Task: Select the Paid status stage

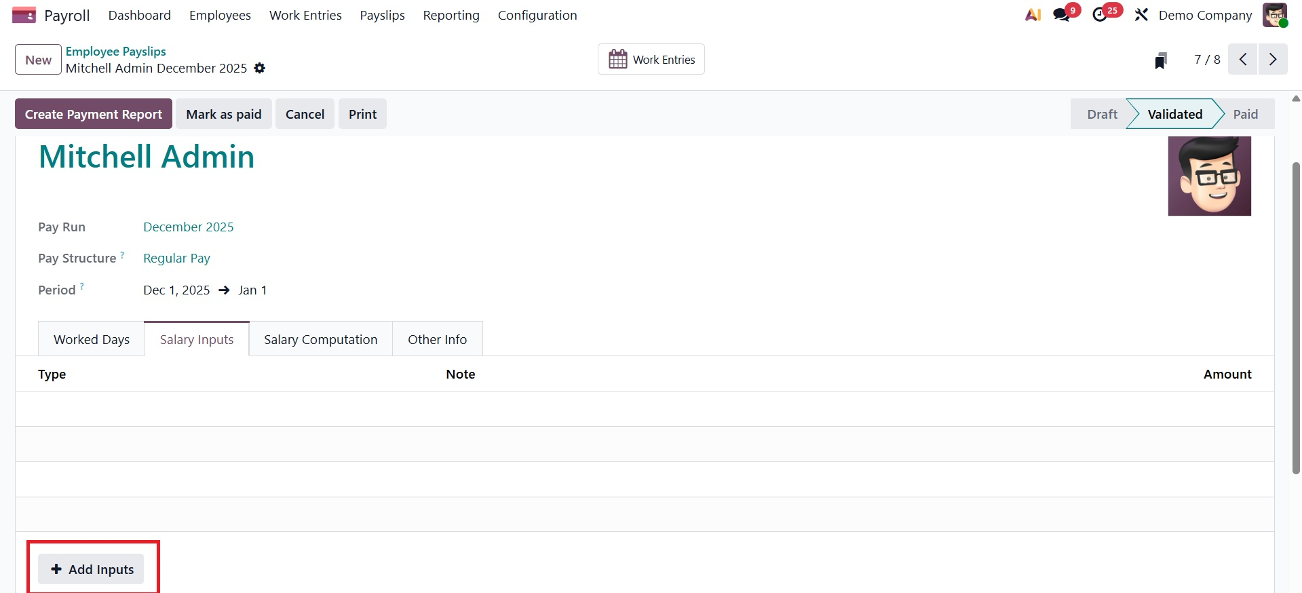Action: click(1246, 114)
